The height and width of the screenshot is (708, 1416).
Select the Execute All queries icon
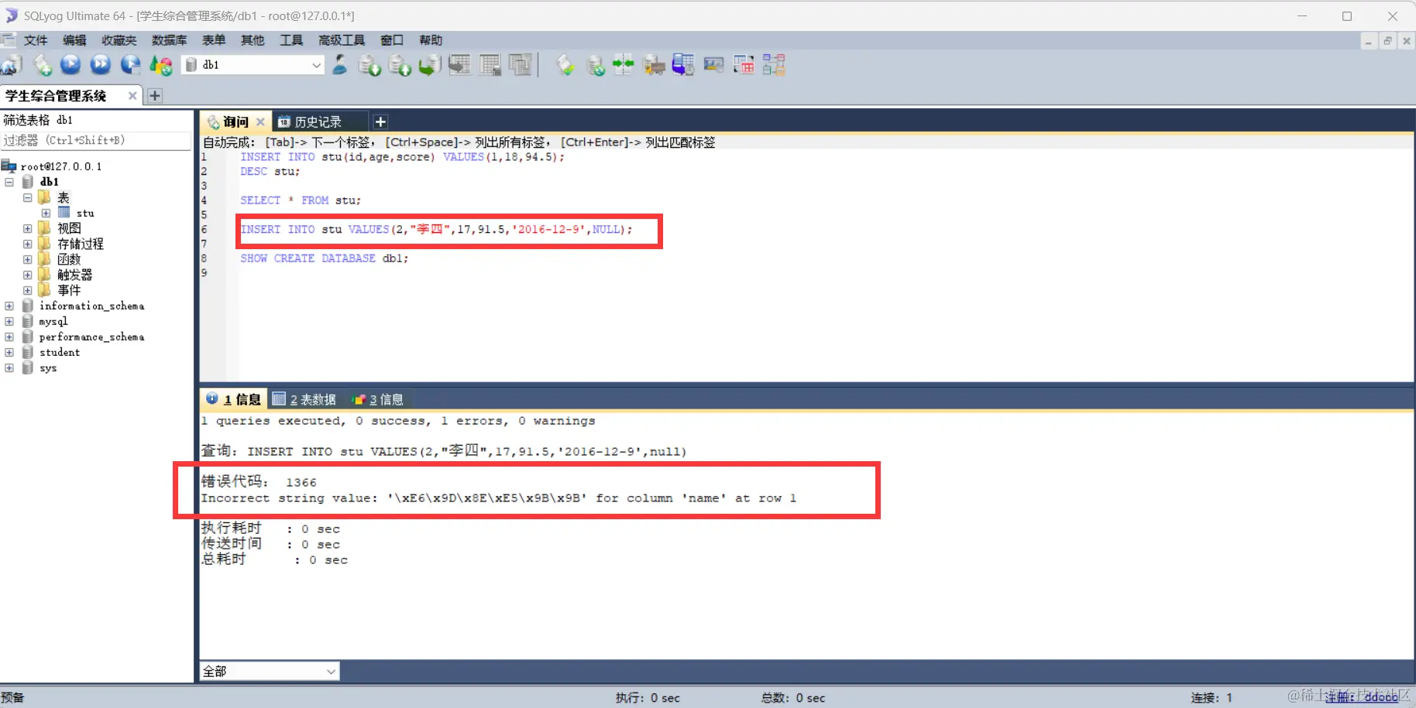pos(100,65)
